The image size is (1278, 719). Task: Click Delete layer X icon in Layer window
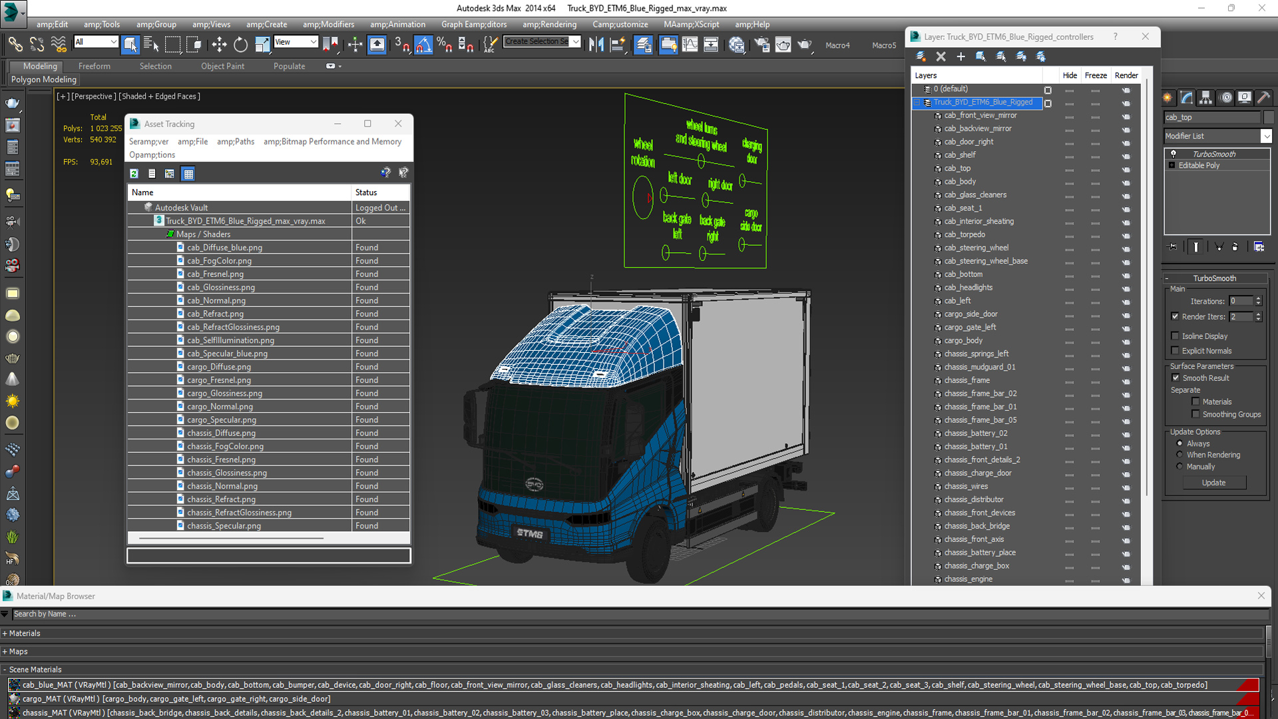(941, 57)
